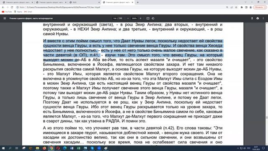The width and height of the screenshot is (268, 151).
Task: Click the 200% zoom level field
Action: (x=134, y=18)
